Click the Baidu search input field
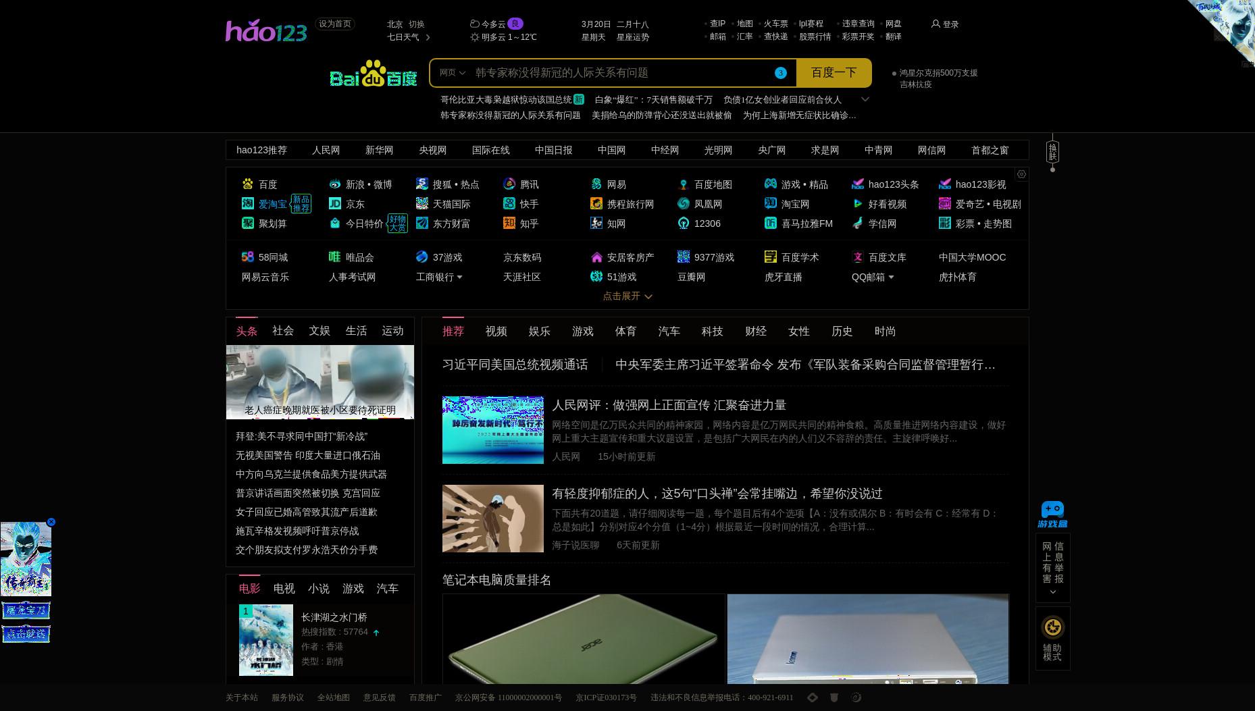The height and width of the screenshot is (711, 1255). coord(621,73)
